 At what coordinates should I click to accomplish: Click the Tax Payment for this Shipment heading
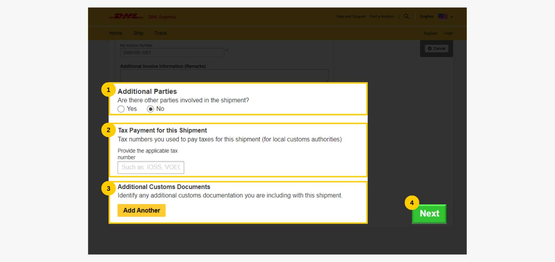162,130
